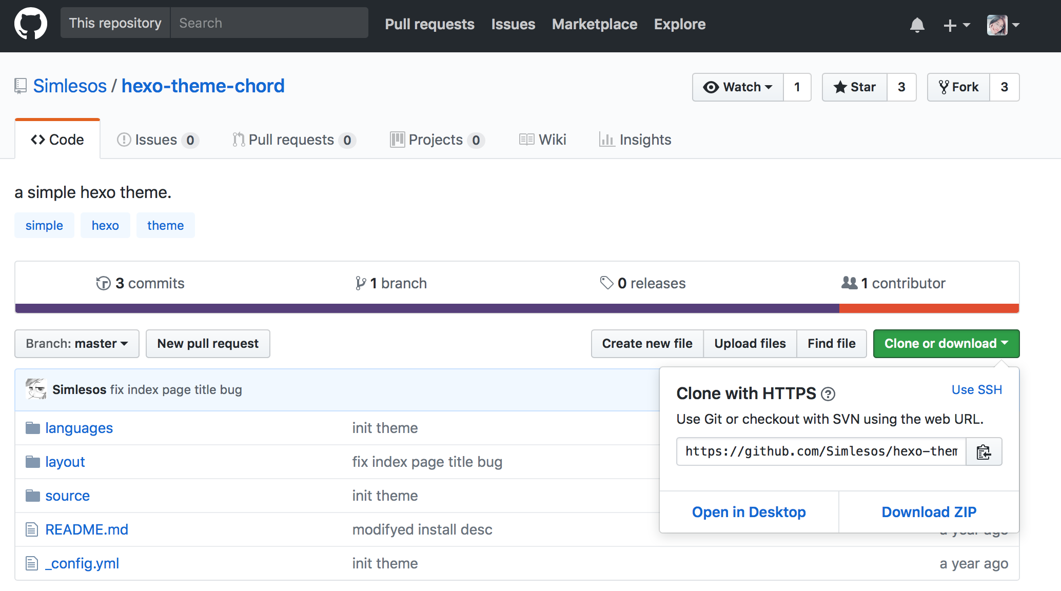Open the hexo-theme-chord repository link
Screen dimensions: 1061x591
pyautogui.click(x=203, y=86)
